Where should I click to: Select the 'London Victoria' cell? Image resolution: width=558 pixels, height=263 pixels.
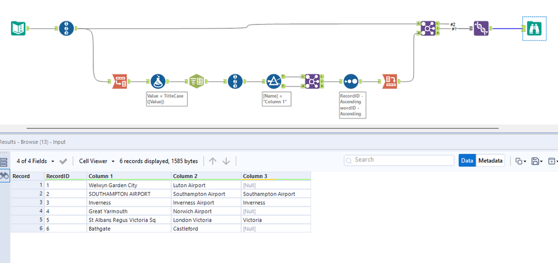[x=206, y=220]
